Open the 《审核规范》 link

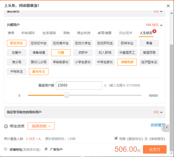tap(157, 139)
